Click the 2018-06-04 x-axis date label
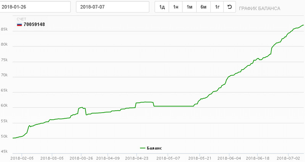Image resolution: width=305 pixels, height=162 pixels. point(229,158)
